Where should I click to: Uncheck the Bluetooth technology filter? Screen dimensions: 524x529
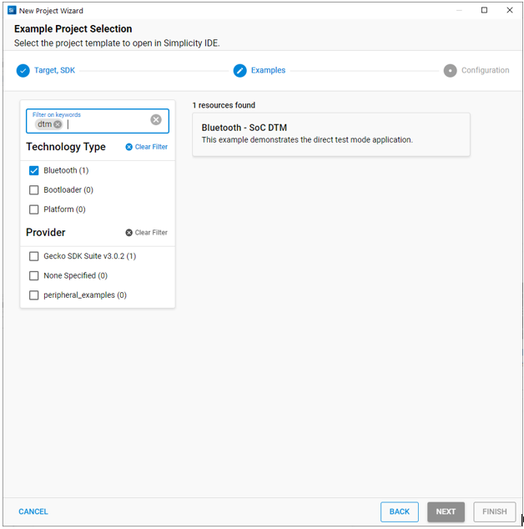click(x=33, y=171)
